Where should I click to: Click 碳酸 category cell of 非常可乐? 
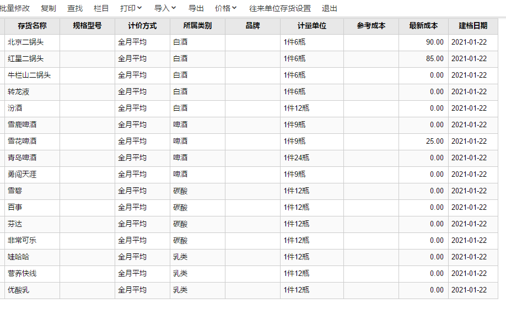[x=197, y=241]
